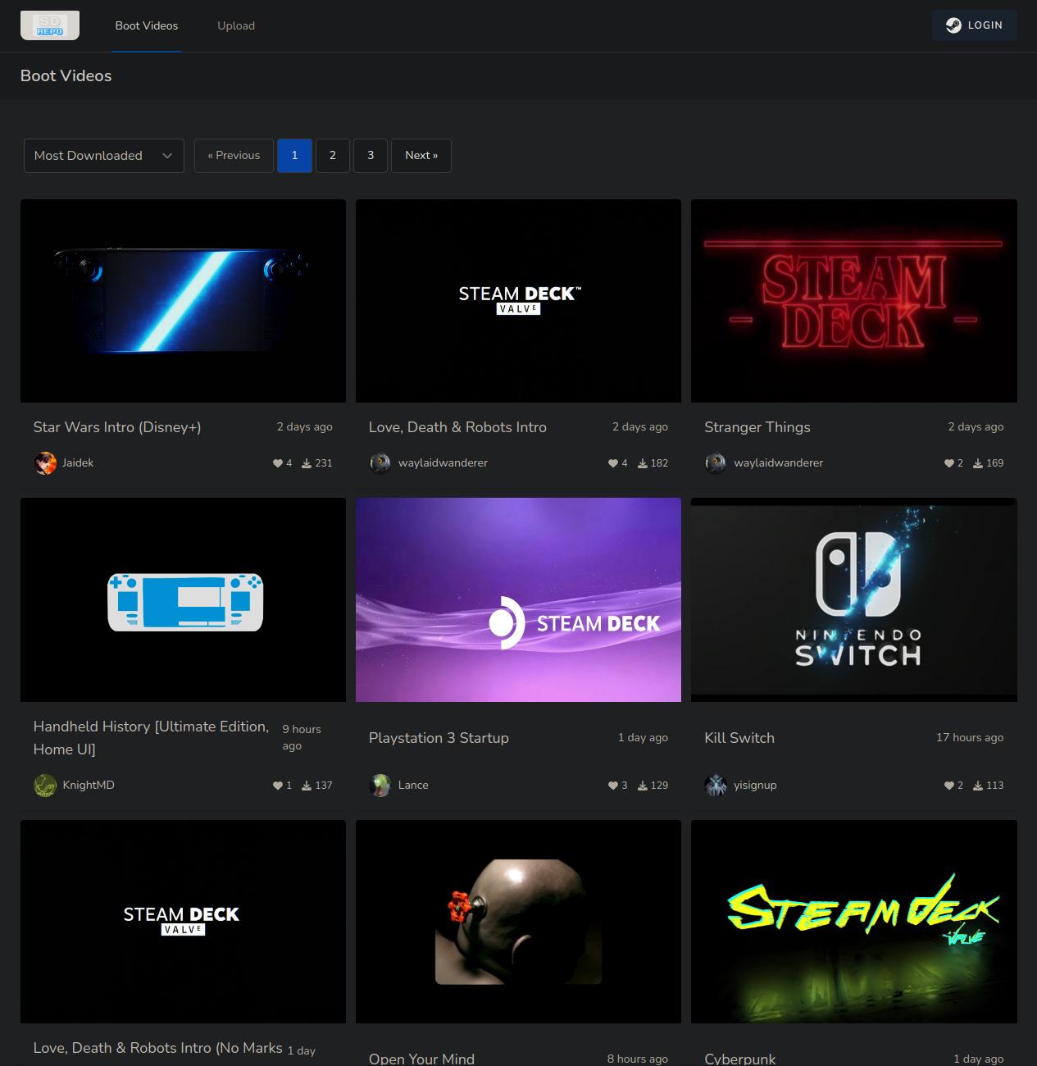The width and height of the screenshot is (1037, 1066).
Task: Click the Lance username
Action: [x=413, y=786]
